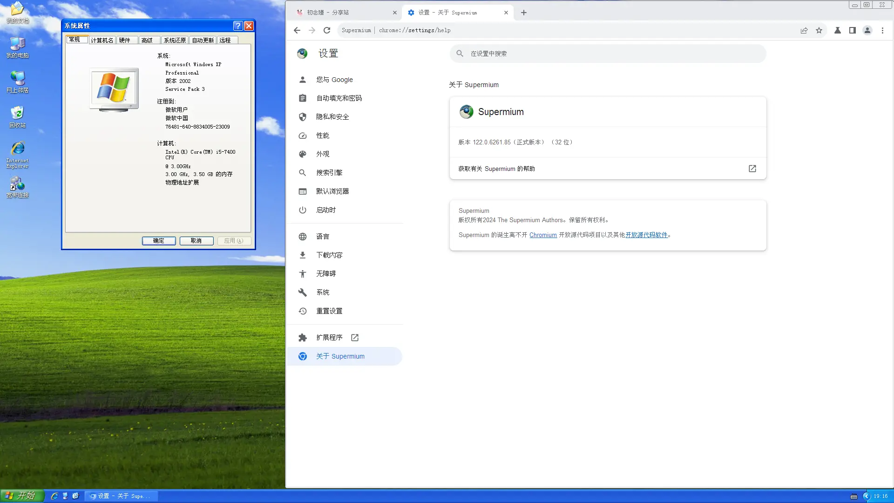Open 语言 settings section

[x=345, y=237]
